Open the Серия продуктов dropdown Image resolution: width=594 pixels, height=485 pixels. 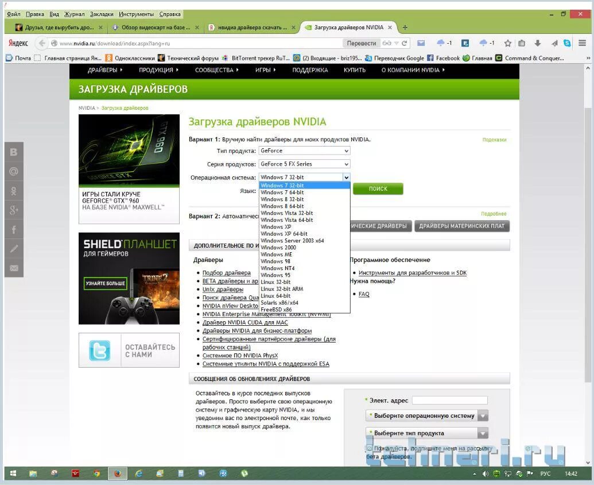coord(304,164)
